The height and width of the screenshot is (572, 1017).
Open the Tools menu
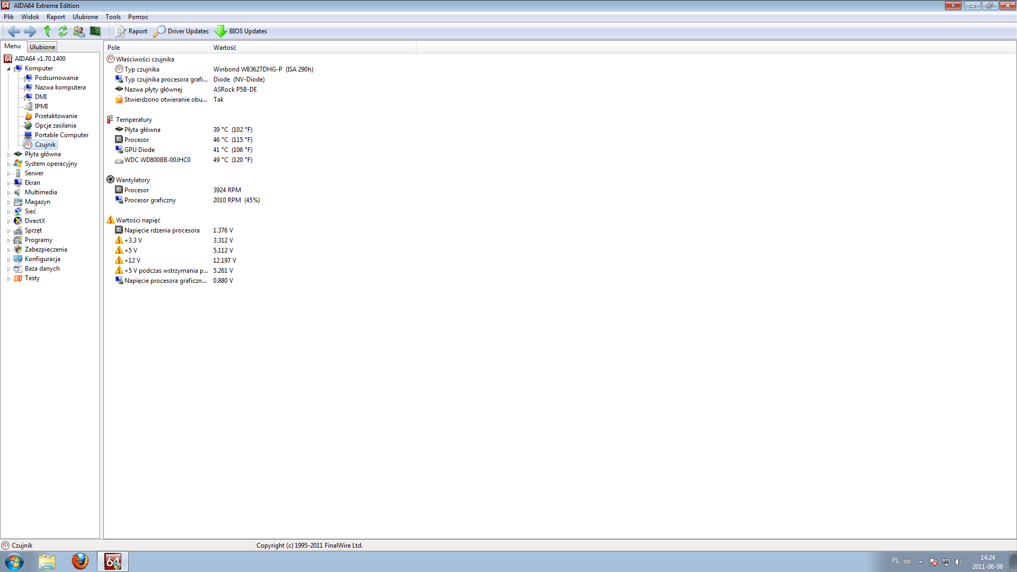click(113, 17)
